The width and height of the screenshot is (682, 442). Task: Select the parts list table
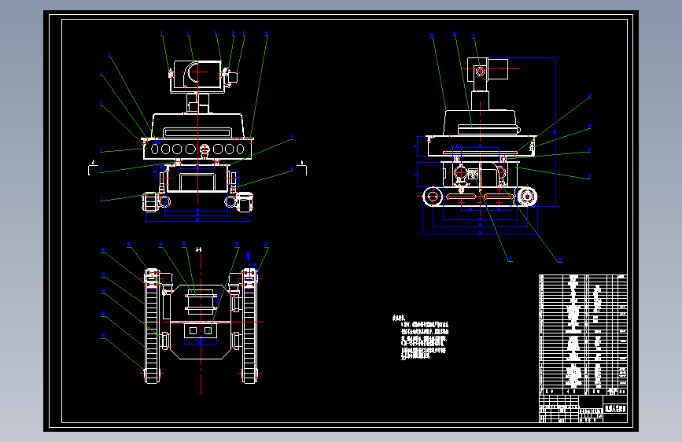point(583,335)
